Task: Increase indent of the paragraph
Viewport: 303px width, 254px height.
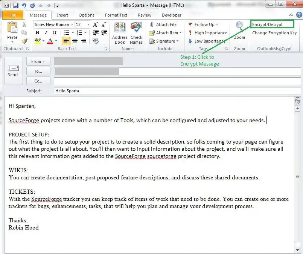Action: (104, 33)
